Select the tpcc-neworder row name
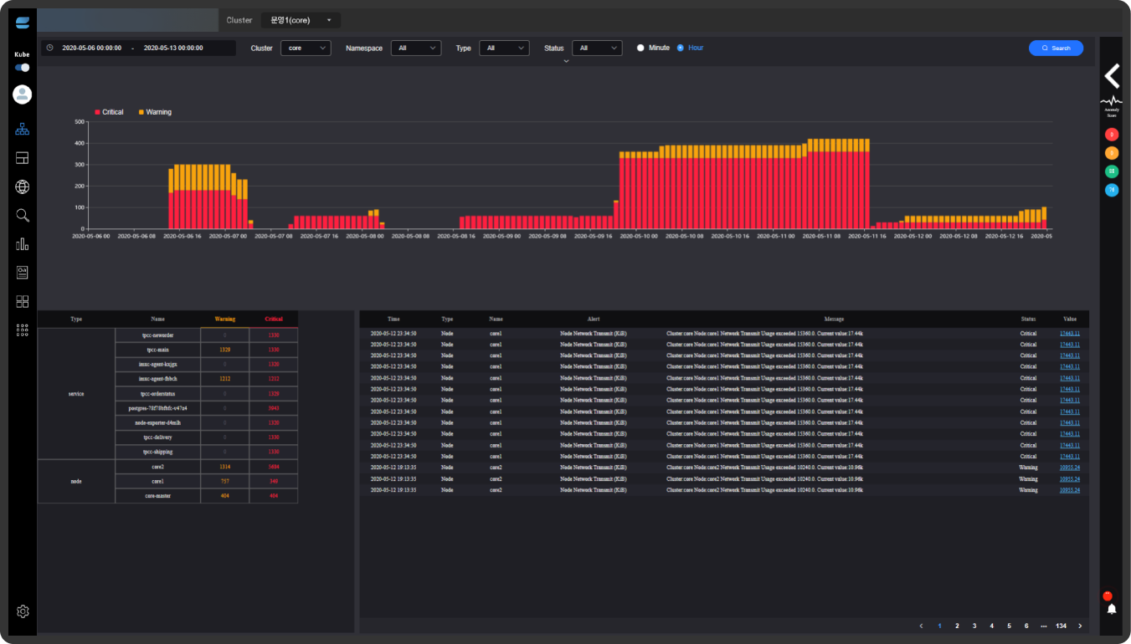This screenshot has height=644, width=1131. pos(157,335)
